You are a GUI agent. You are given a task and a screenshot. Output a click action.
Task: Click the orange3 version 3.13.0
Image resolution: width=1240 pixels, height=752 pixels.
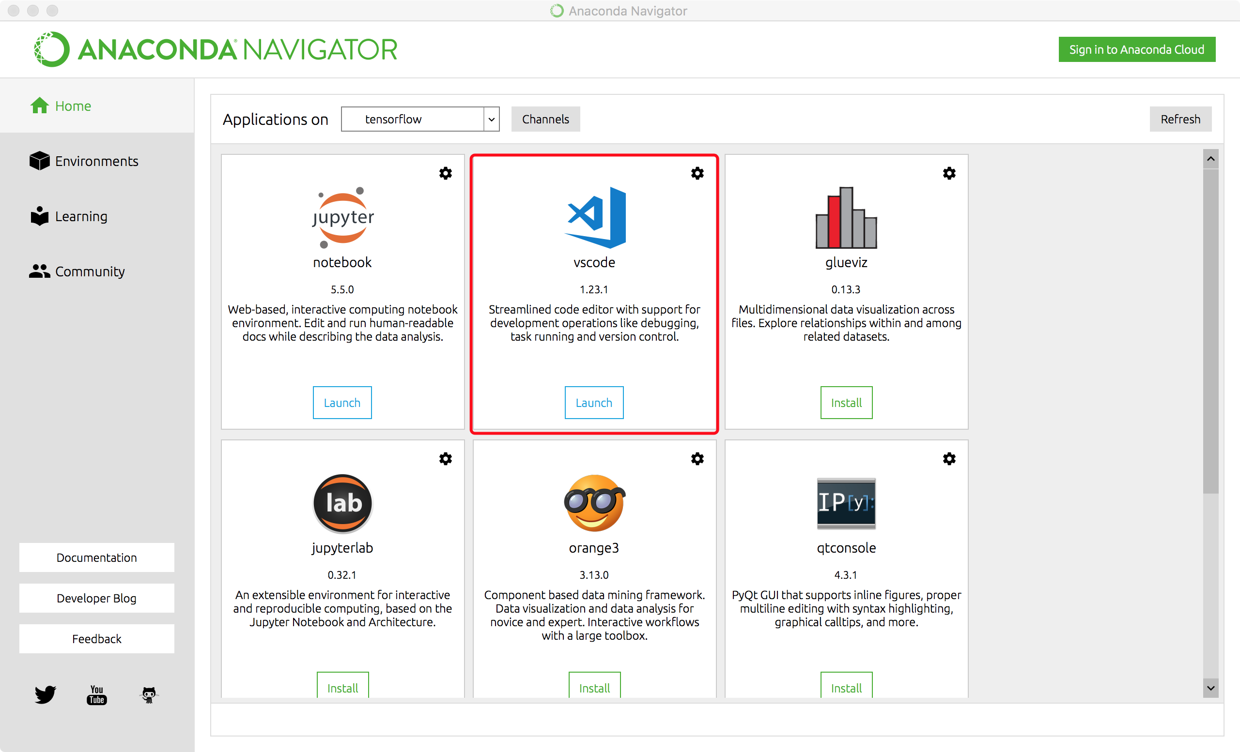pos(594,575)
